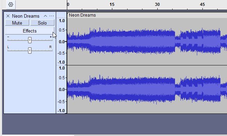Click the lower channel waveform

[147, 90]
